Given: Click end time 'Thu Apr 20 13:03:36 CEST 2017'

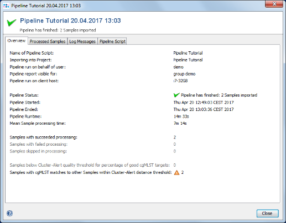Looking at the screenshot, I should (x=204, y=109).
